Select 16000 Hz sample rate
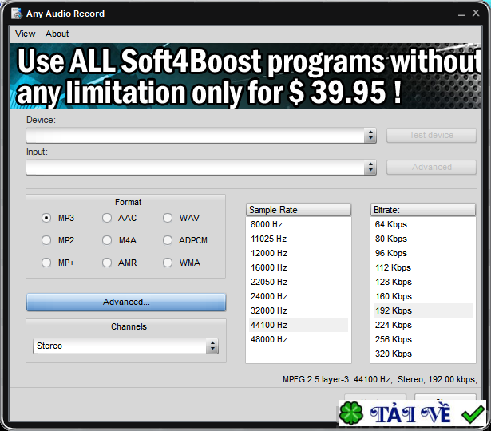491x431 pixels. (299, 267)
